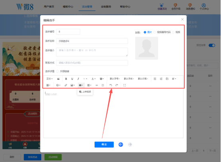221x162 pixels.
Task: Click the 发布活动 button
Action: click(33, 157)
